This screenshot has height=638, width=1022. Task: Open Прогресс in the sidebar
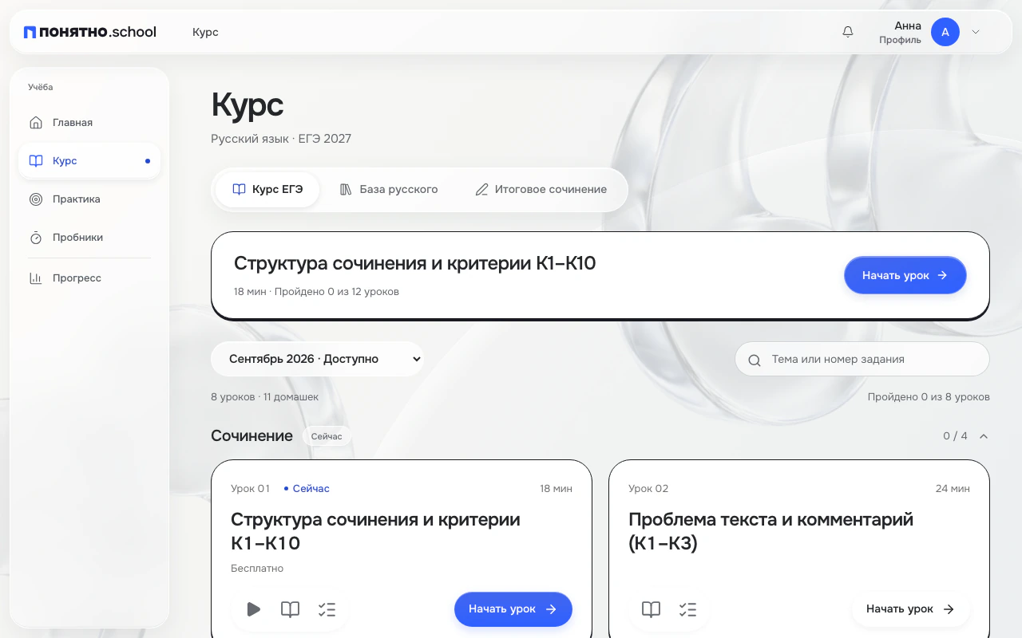[89, 278]
